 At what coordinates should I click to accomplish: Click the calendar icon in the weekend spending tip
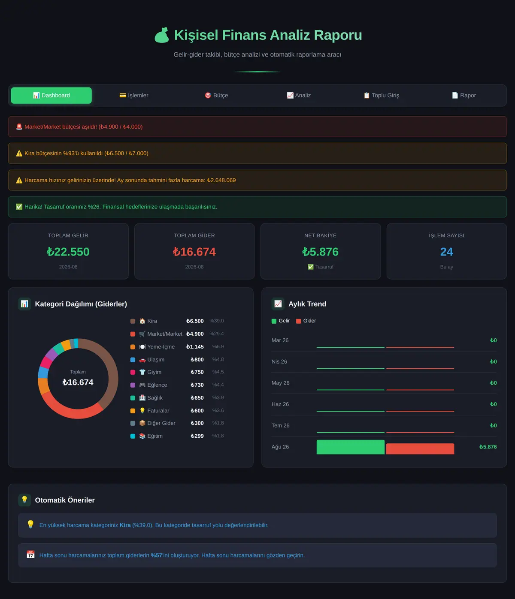(30, 555)
